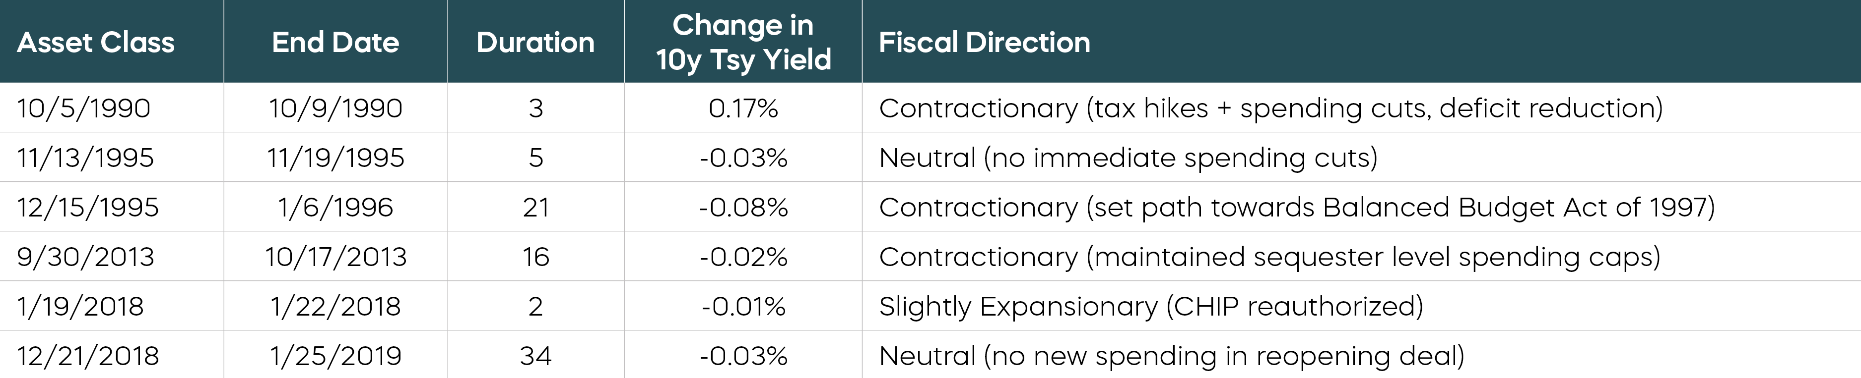Viewport: 1861px width, 378px height.
Task: Select the Duration column header
Action: coord(535,42)
